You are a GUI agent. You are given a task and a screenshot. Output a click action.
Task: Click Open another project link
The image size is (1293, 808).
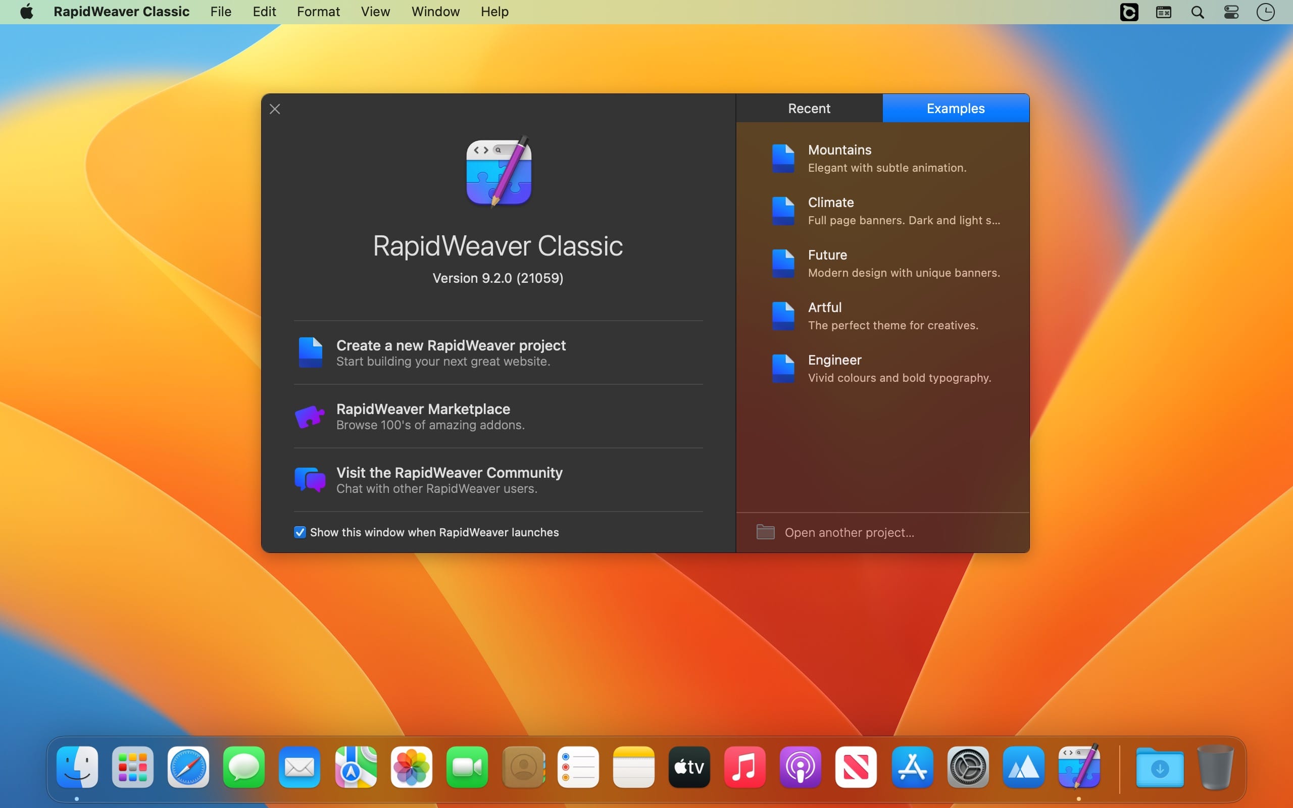click(x=849, y=533)
